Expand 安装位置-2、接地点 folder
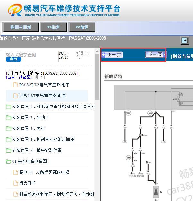Viewport: 193px width, 201px height. (x=31, y=118)
